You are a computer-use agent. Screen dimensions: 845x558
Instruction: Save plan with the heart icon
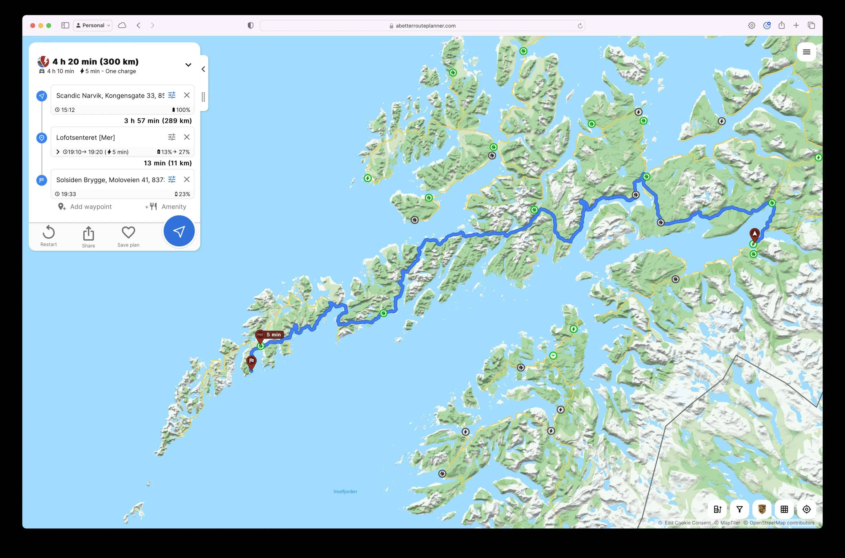pyautogui.click(x=128, y=237)
